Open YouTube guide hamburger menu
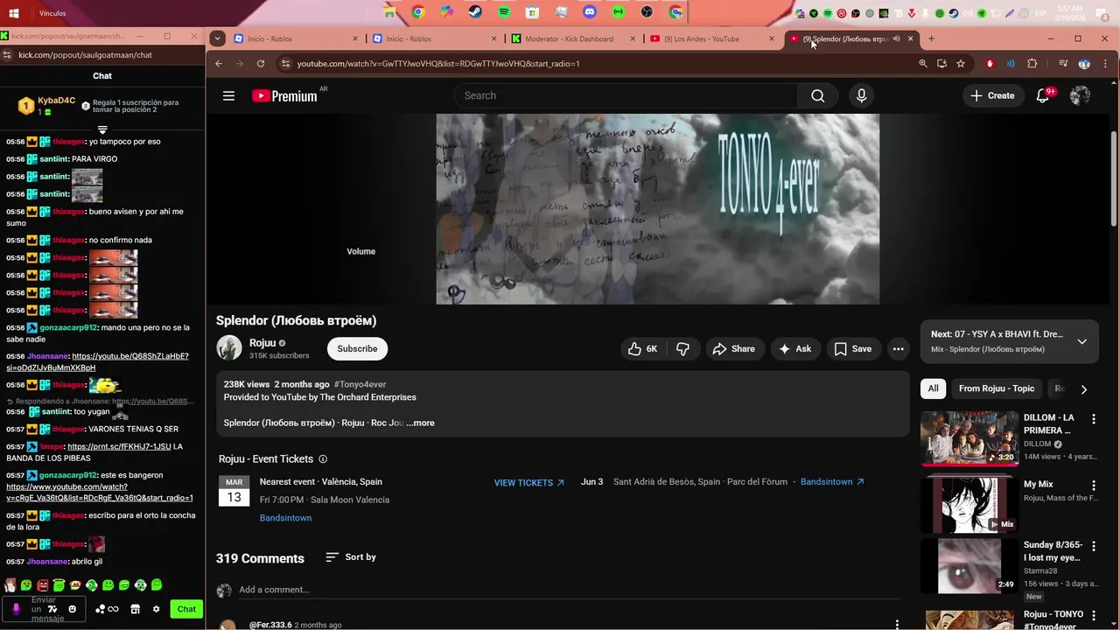This screenshot has height=630, width=1120. (228, 95)
